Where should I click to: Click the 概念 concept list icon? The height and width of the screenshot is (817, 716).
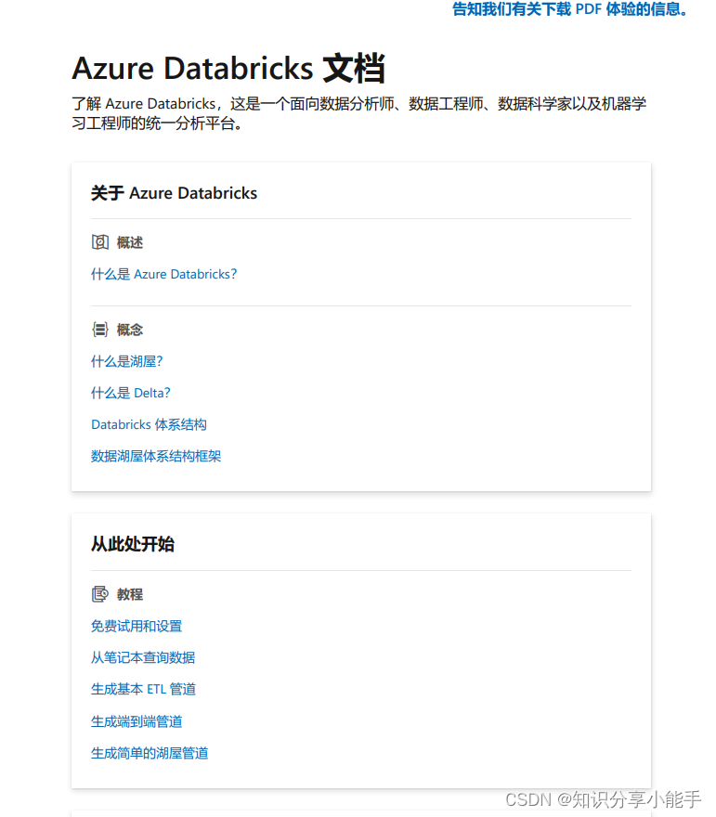pos(100,330)
